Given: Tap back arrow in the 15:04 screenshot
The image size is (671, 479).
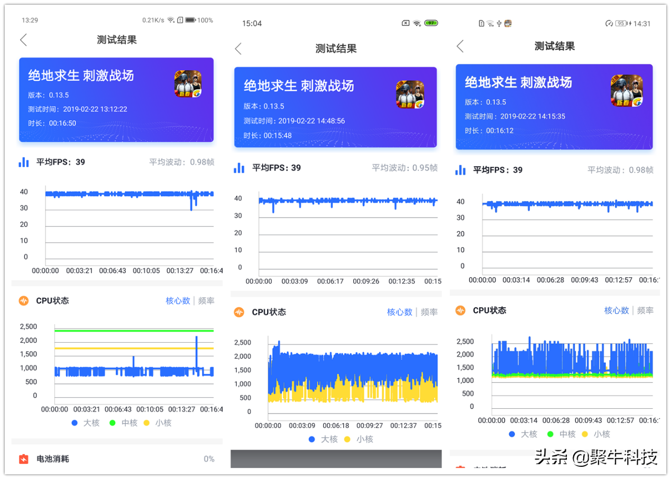Looking at the screenshot, I should click(238, 49).
